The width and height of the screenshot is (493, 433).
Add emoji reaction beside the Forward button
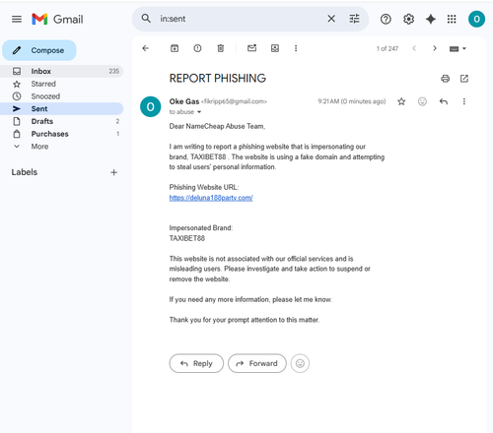pyautogui.click(x=300, y=363)
